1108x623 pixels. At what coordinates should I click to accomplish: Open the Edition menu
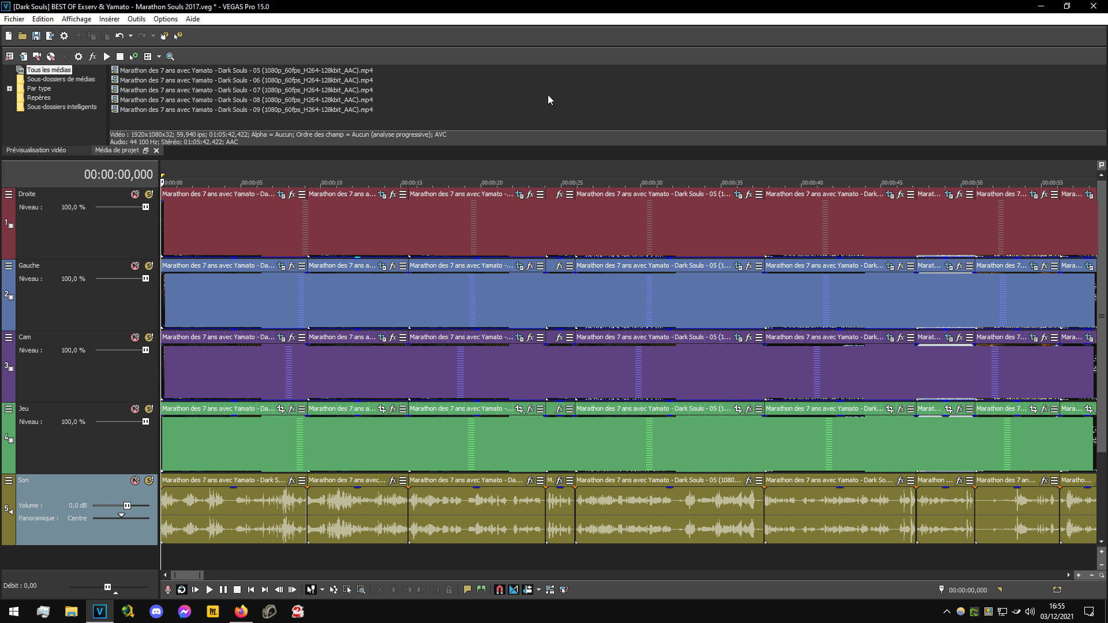43,19
